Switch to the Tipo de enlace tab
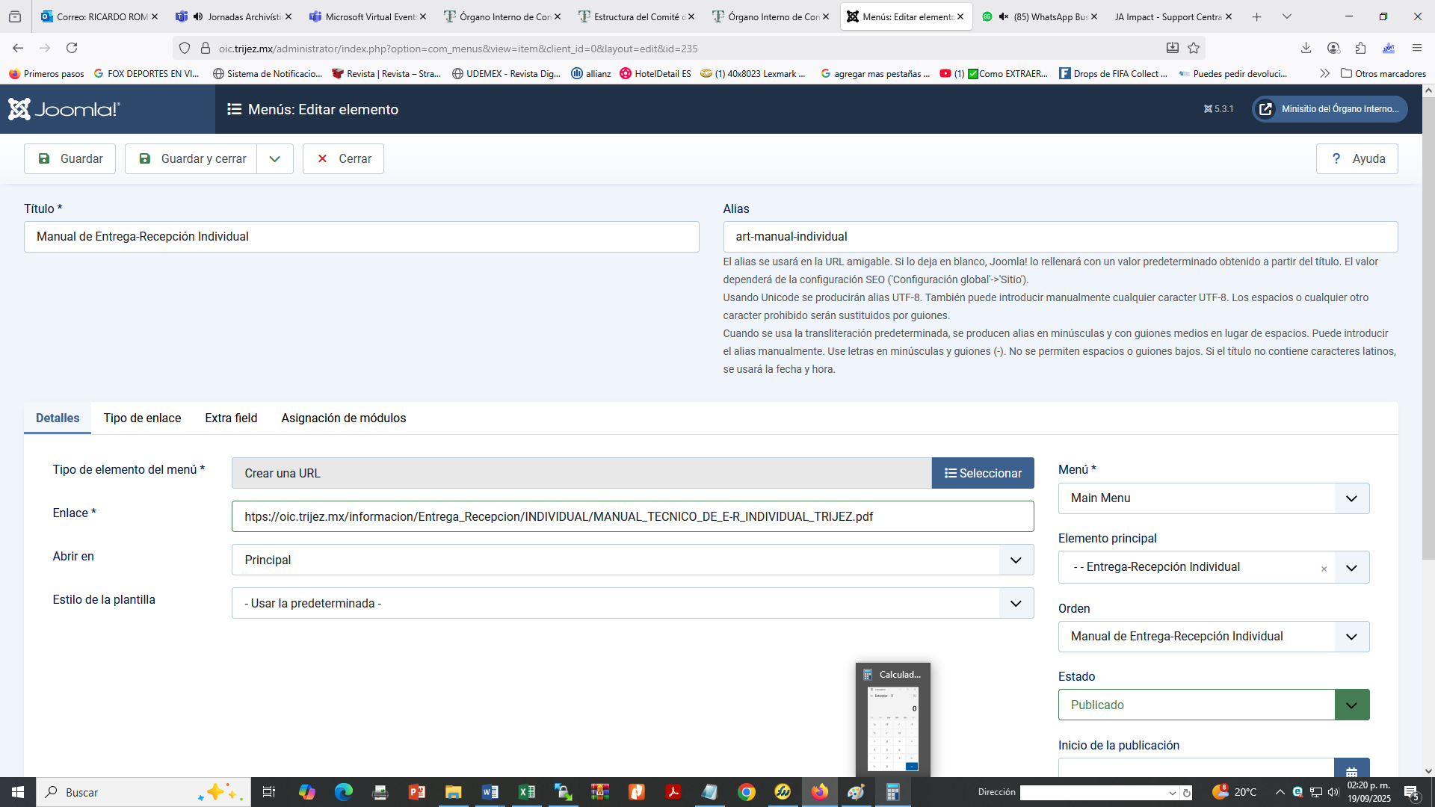Image resolution: width=1435 pixels, height=807 pixels. pos(142,418)
